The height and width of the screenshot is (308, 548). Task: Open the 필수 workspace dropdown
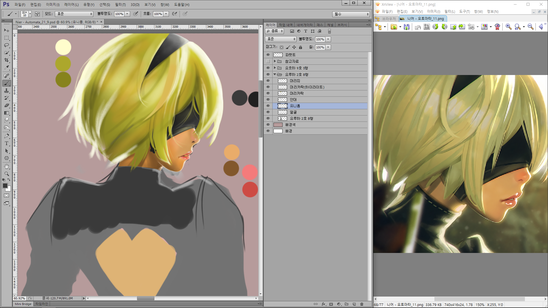click(351, 14)
